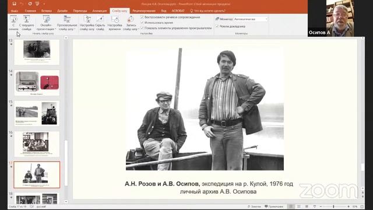Click the Save icon in quick access toolbar
The width and height of the screenshot is (373, 210).
click(14, 4)
